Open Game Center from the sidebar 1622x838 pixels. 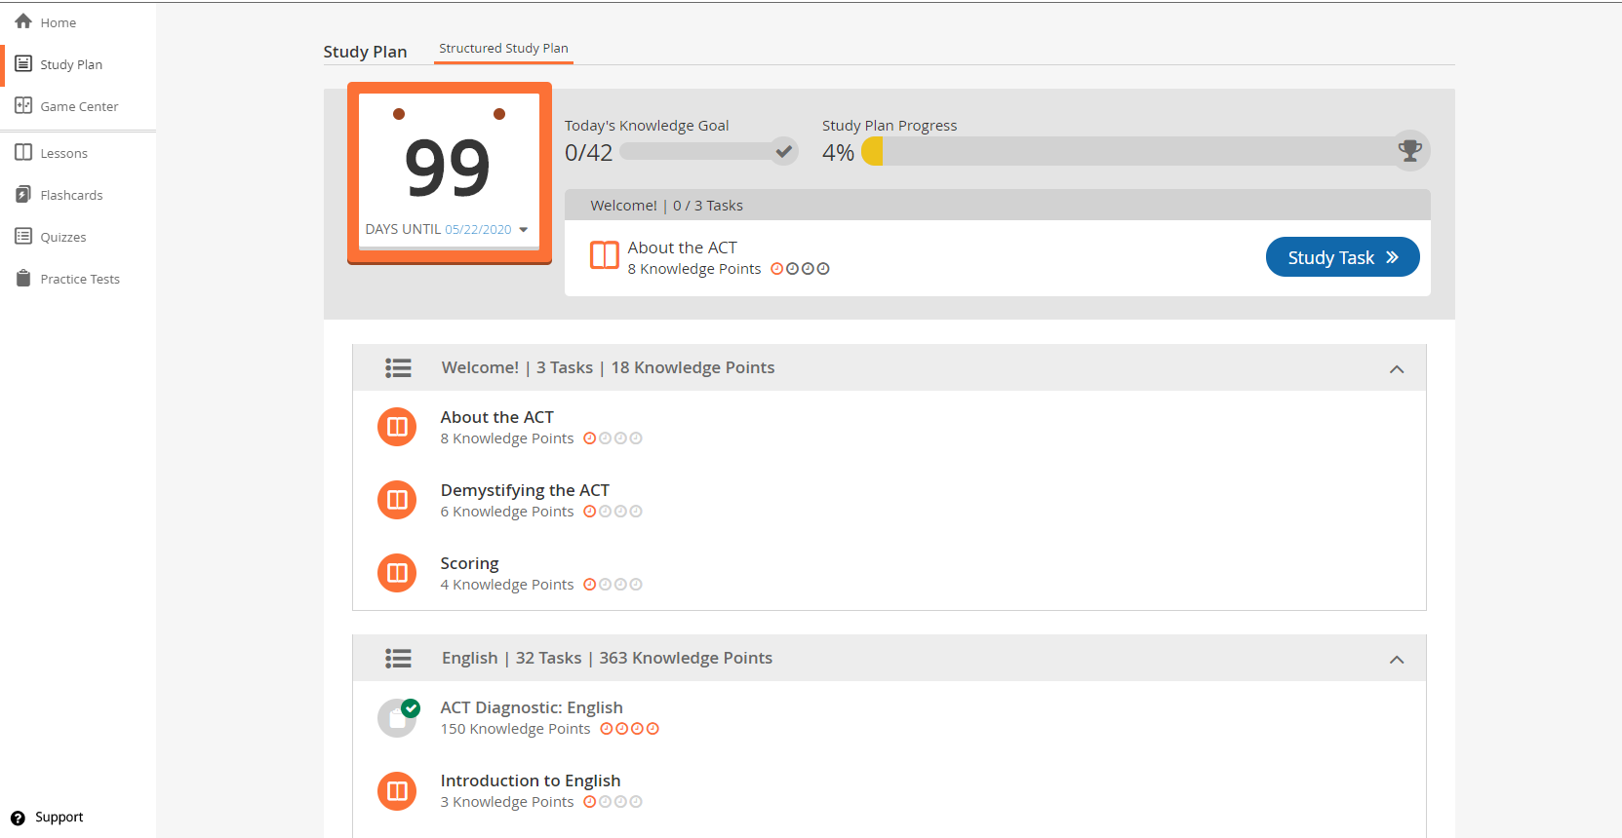(x=78, y=106)
